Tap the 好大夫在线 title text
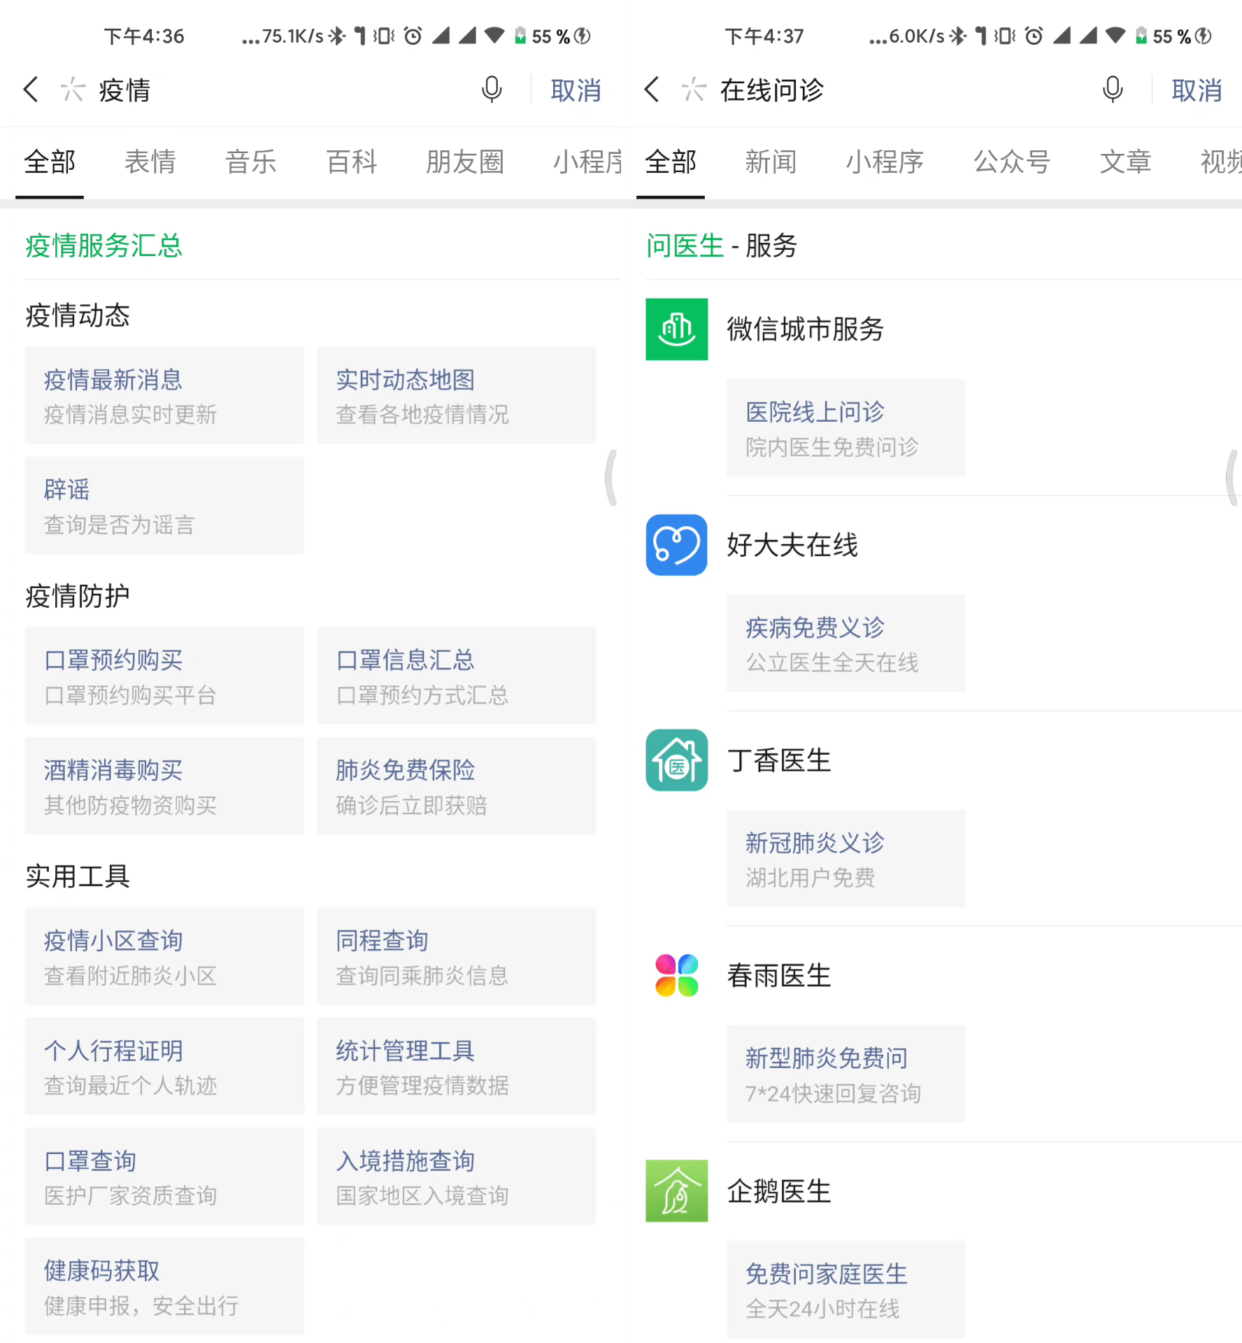The image size is (1242, 1343). tap(792, 545)
